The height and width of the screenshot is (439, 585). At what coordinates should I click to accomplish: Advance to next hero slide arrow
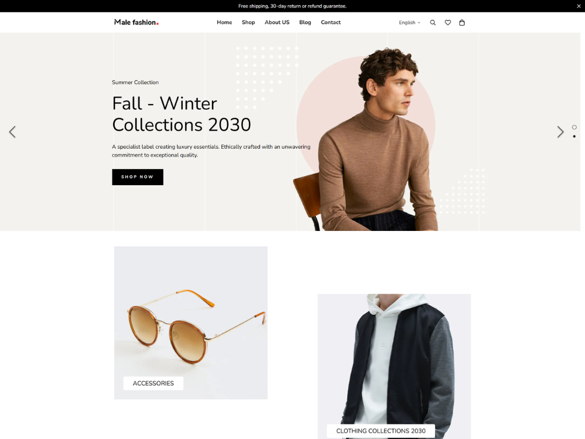click(x=560, y=132)
